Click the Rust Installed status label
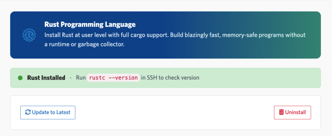Screen dimensions: 332x136 46,78
